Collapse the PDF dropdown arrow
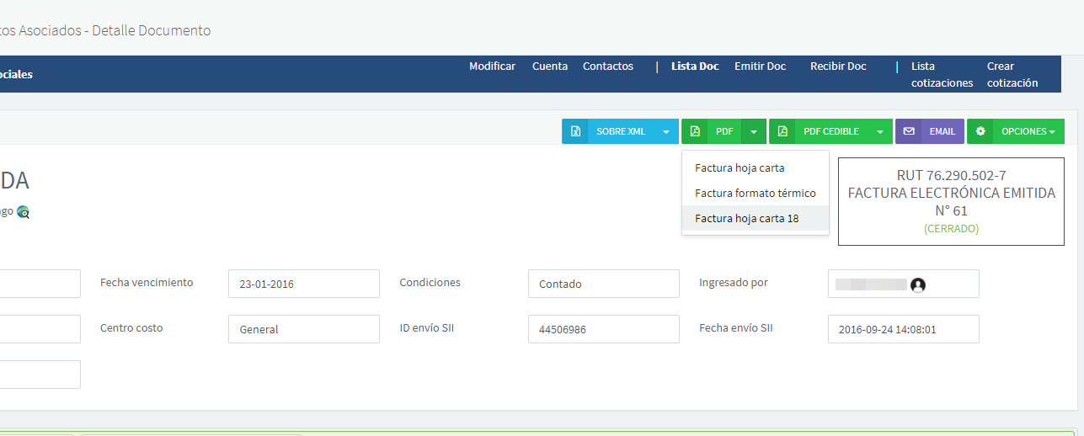The image size is (1084, 436). pyautogui.click(x=754, y=131)
